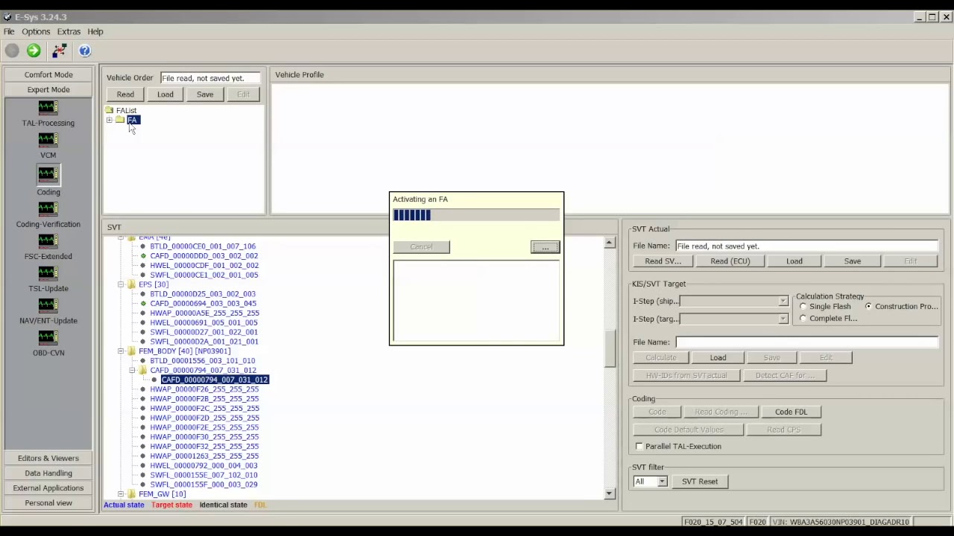The image size is (954, 536).
Task: Expand the FEM_GW [10] tree node
Action: [x=121, y=494]
